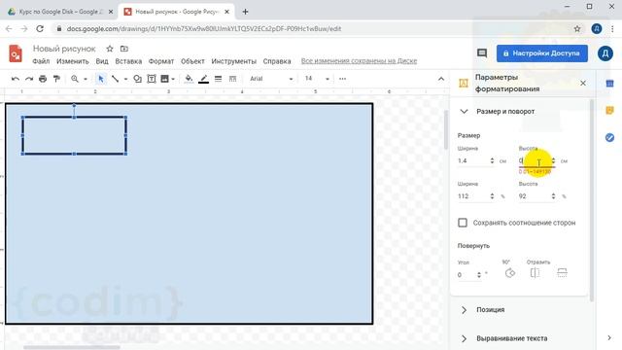
Task: Open the Изменить menu
Action: click(73, 61)
